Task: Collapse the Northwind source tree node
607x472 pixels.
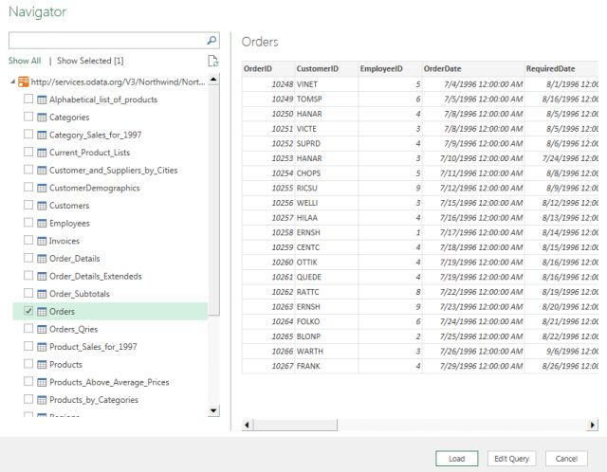Action: (12, 82)
